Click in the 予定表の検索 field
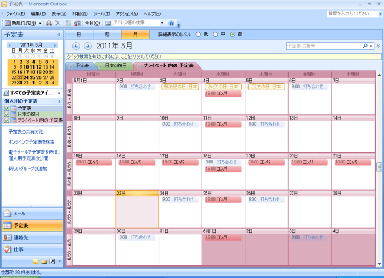Image resolution: width=384 pixels, height=278 pixels. click(324, 46)
